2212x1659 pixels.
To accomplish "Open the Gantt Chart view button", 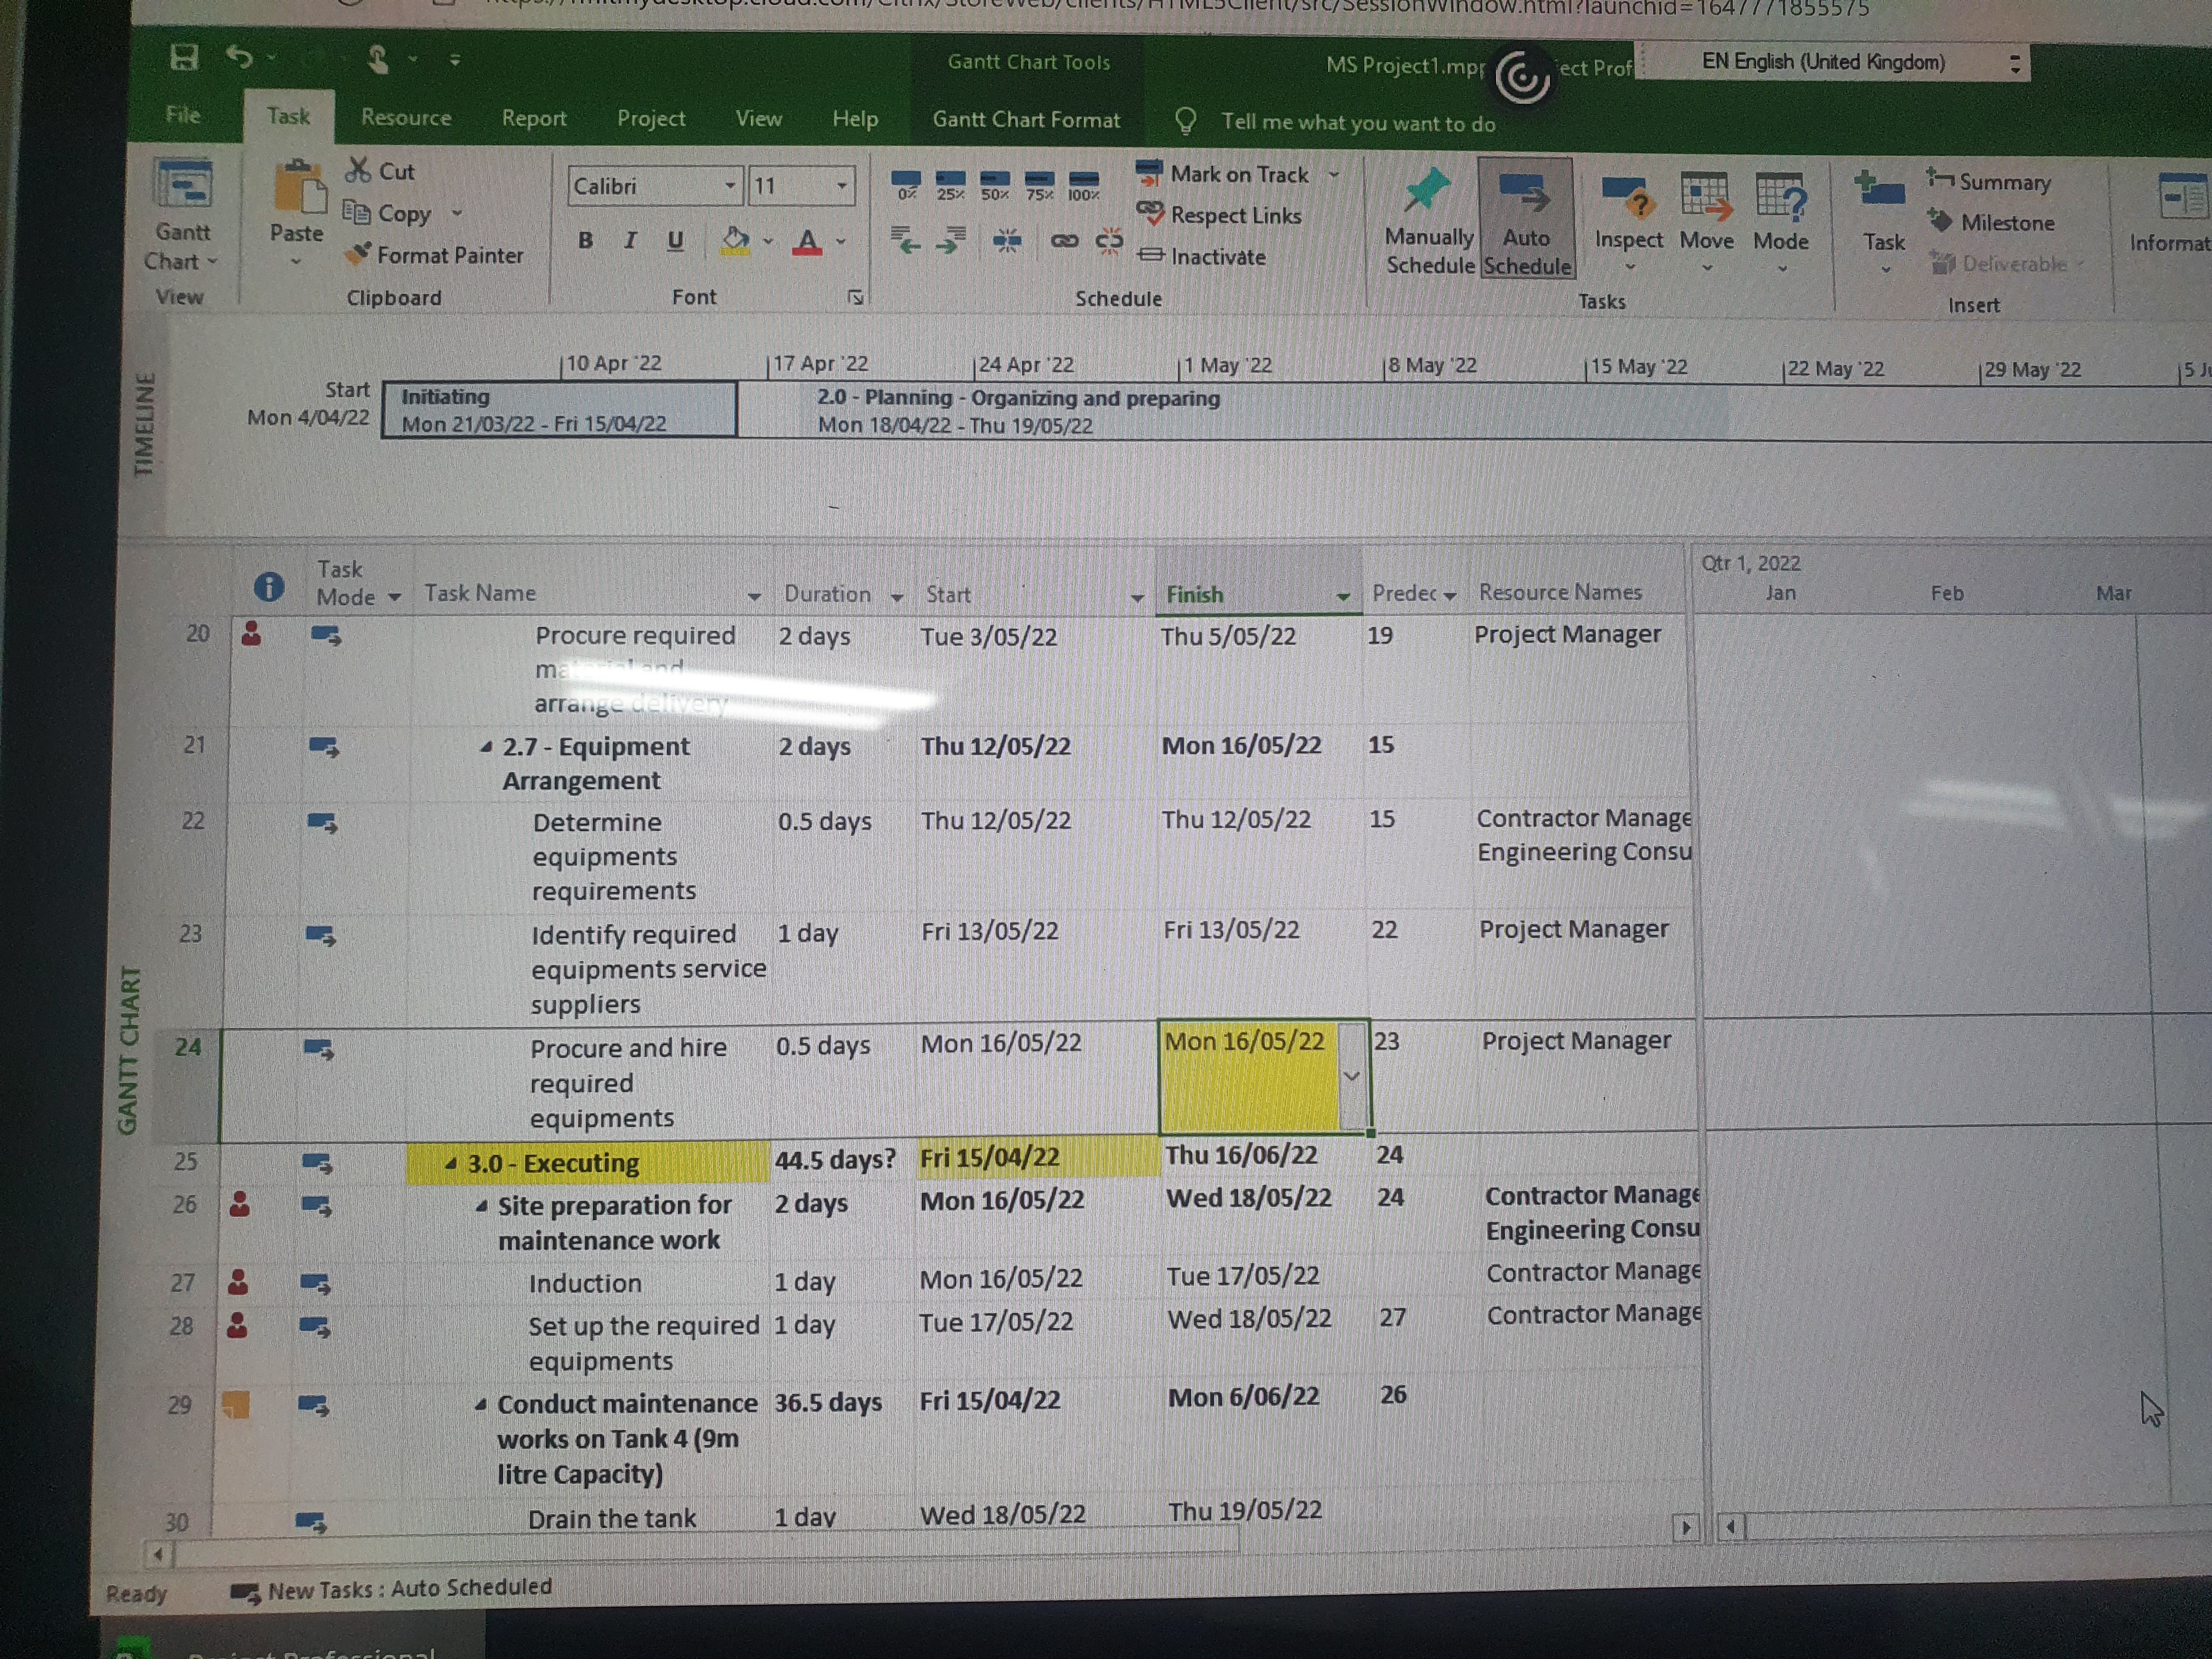I will [x=182, y=215].
